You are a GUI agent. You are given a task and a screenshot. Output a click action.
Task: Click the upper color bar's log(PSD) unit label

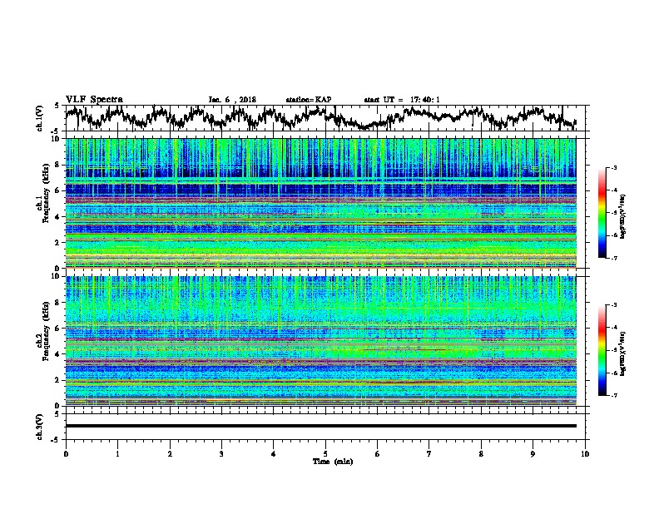[623, 217]
